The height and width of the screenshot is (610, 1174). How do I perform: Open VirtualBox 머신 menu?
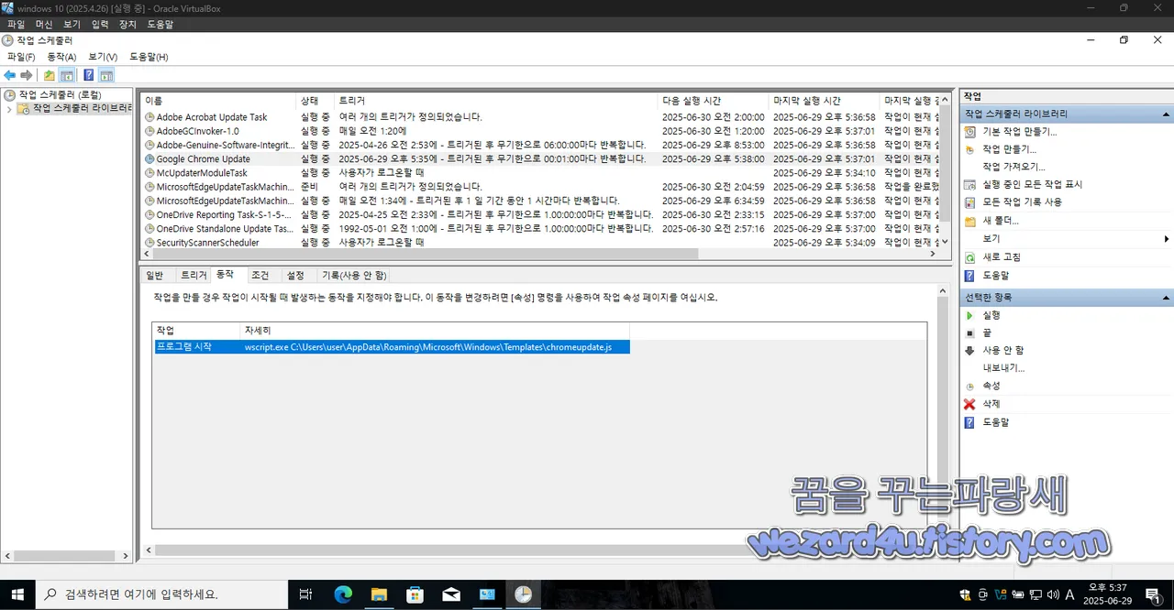(44, 25)
